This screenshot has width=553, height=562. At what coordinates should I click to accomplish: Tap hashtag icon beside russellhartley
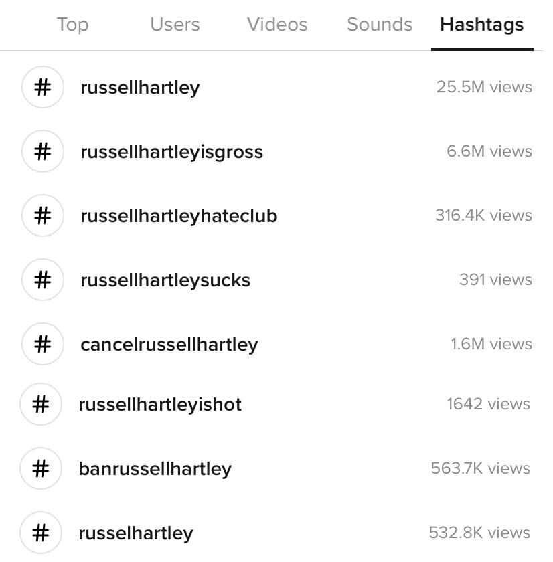43,87
